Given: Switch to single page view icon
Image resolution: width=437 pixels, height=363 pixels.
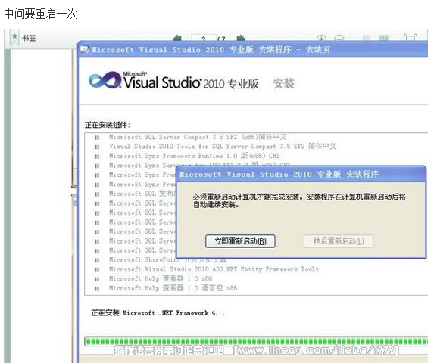Looking at the screenshot, I should [x=366, y=38].
